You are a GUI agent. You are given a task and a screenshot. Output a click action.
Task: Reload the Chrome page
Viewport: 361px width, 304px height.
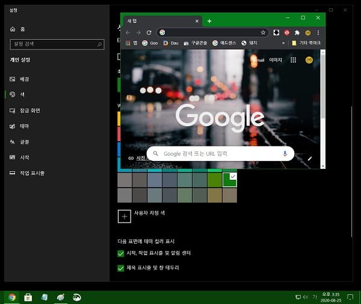coord(149,33)
